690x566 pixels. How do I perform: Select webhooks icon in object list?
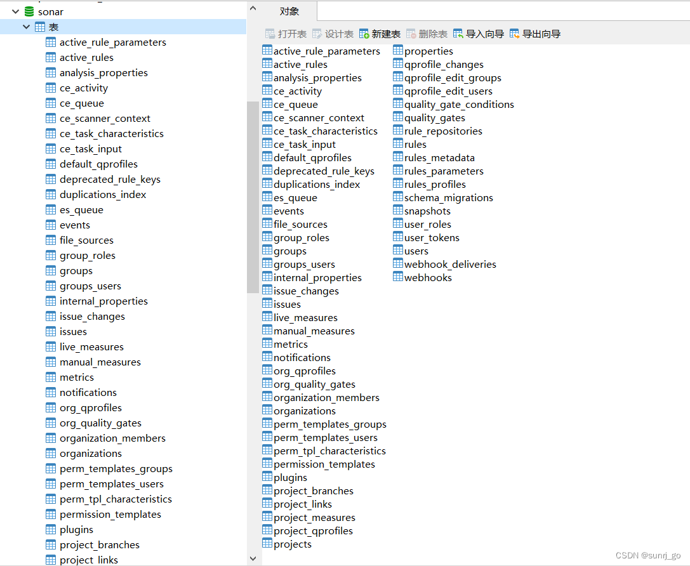pyautogui.click(x=398, y=277)
